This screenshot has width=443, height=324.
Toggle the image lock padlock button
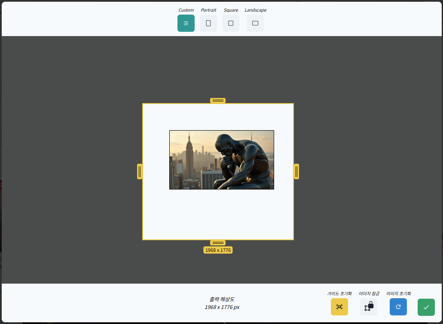(x=369, y=307)
